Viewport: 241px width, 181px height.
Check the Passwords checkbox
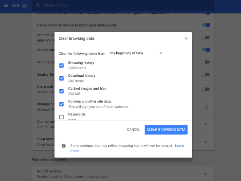point(61,117)
